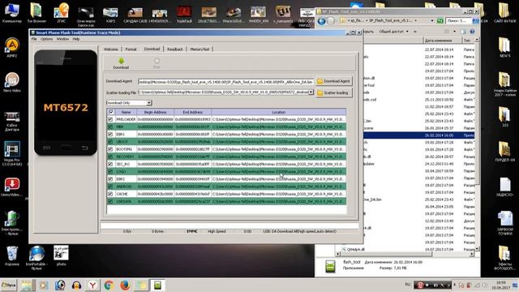Open the 2ГИС desktop icon
Screen dimensions: 519x292
tap(62, 13)
